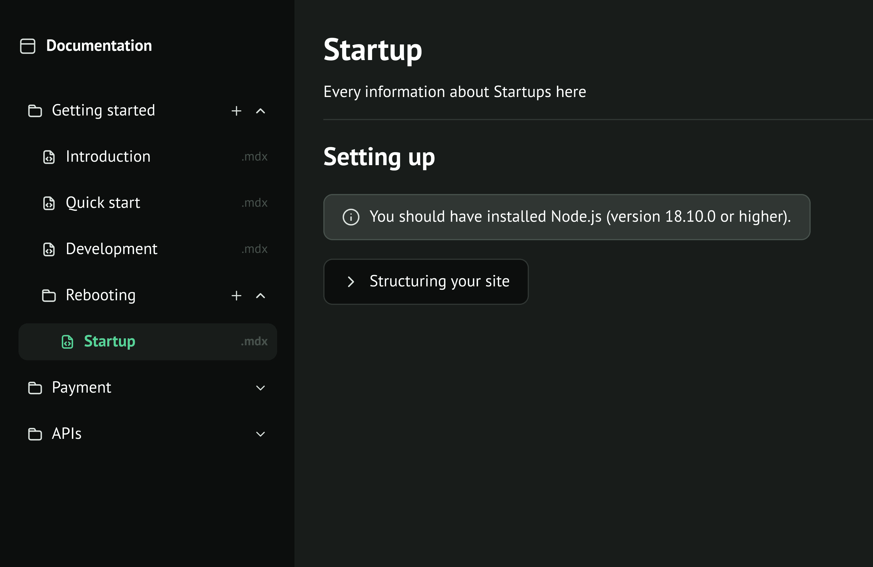
Task: Click the Introduction file icon
Action: coord(49,157)
